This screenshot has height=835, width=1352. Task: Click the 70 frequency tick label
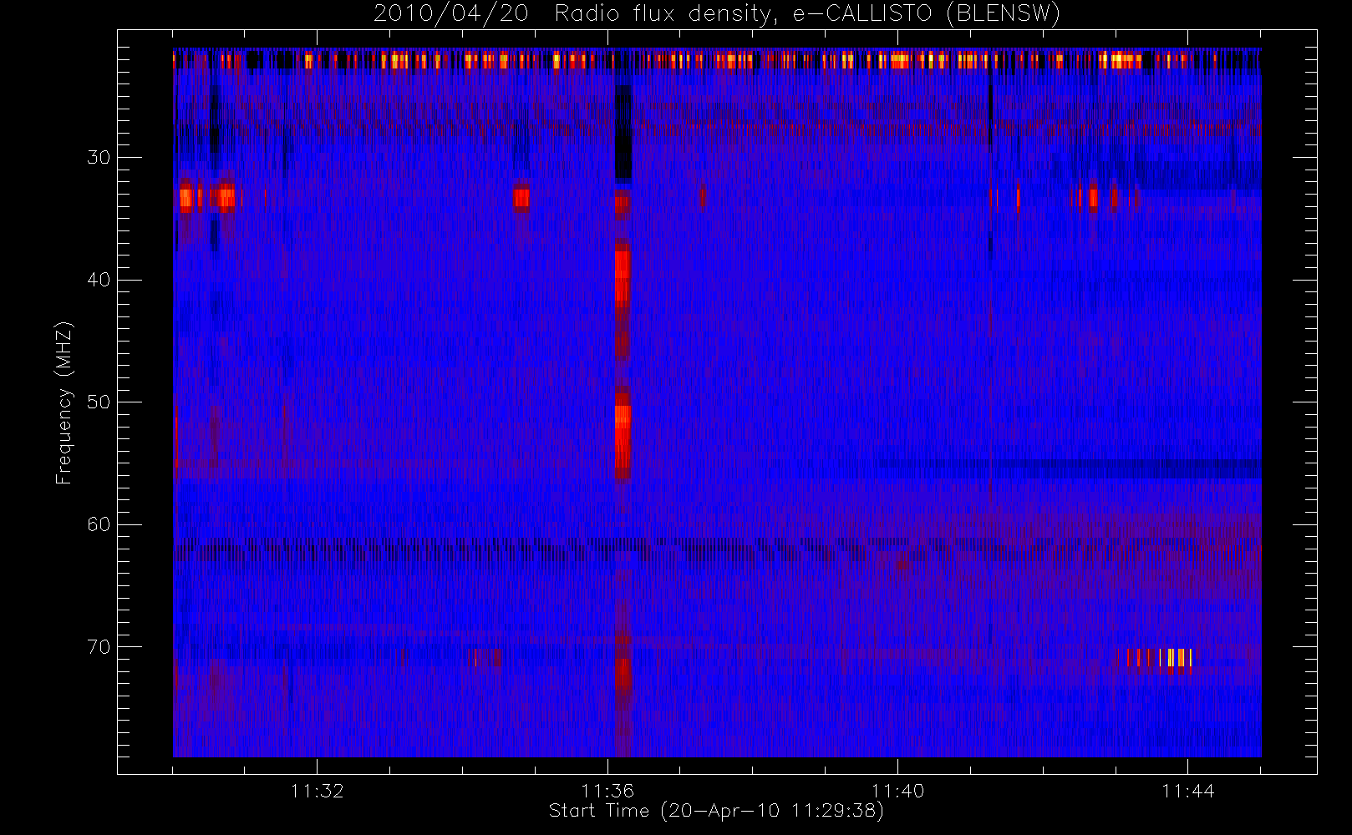99,647
